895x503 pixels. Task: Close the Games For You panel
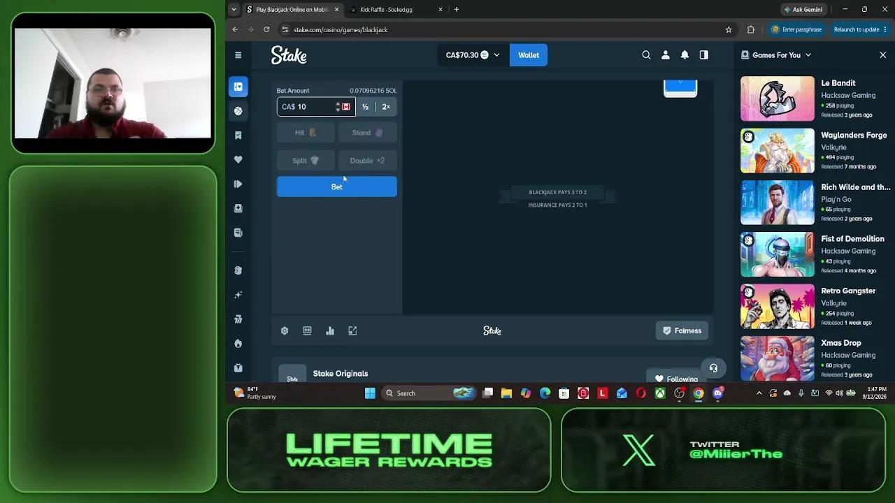pyautogui.click(x=882, y=55)
